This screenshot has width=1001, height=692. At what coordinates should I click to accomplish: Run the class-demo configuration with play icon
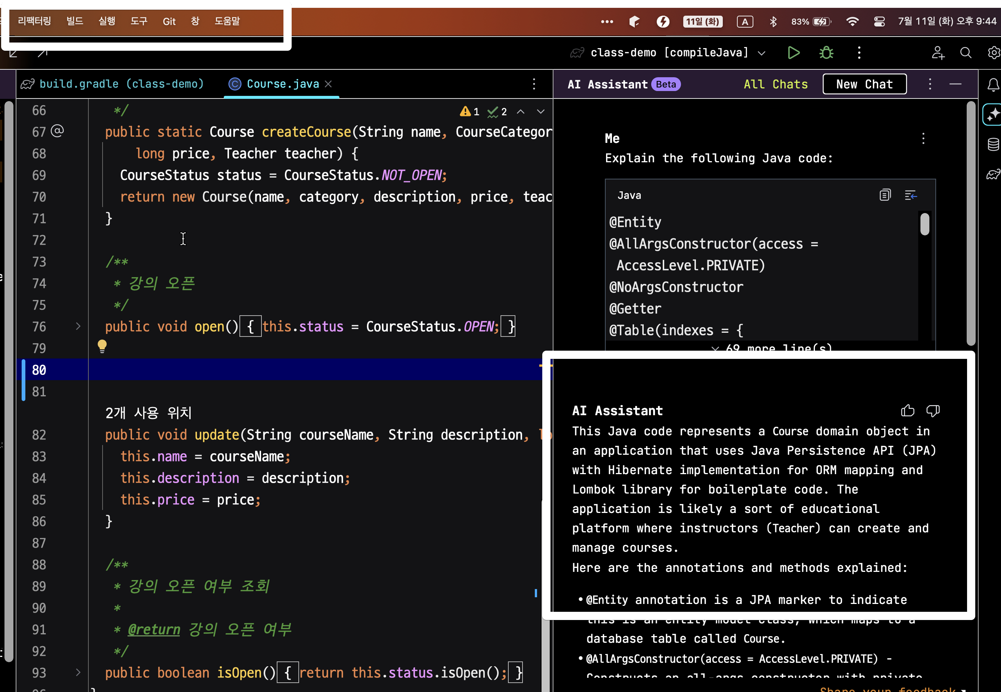tap(793, 53)
